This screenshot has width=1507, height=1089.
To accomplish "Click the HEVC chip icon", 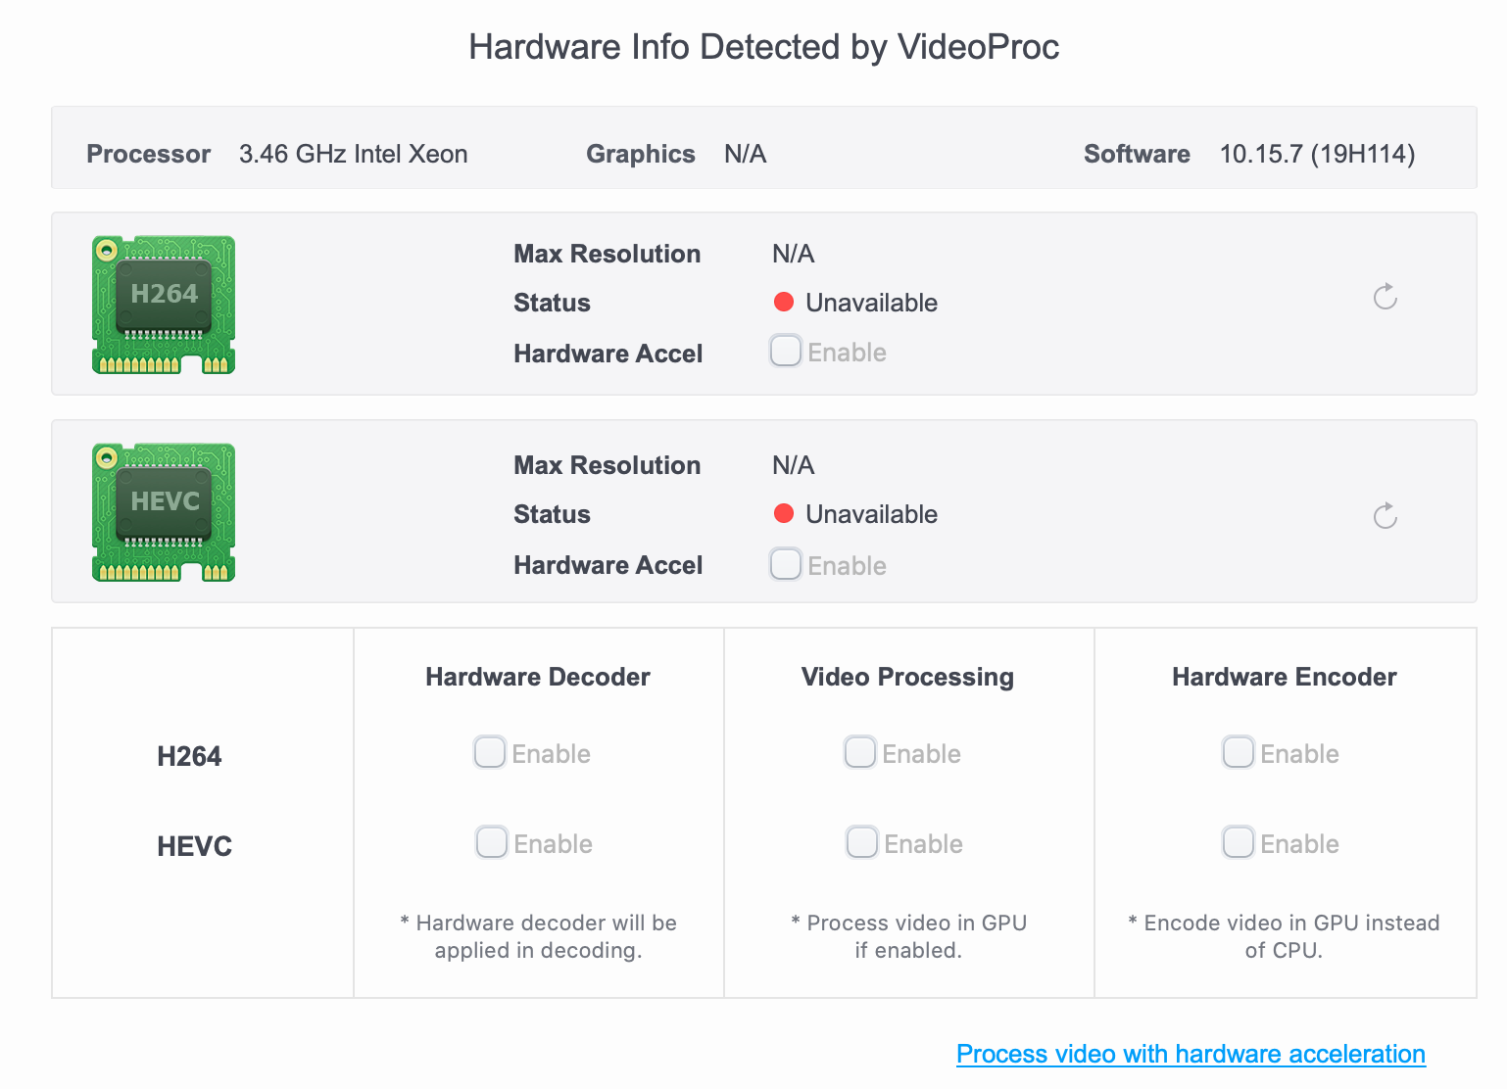I will coord(164,512).
